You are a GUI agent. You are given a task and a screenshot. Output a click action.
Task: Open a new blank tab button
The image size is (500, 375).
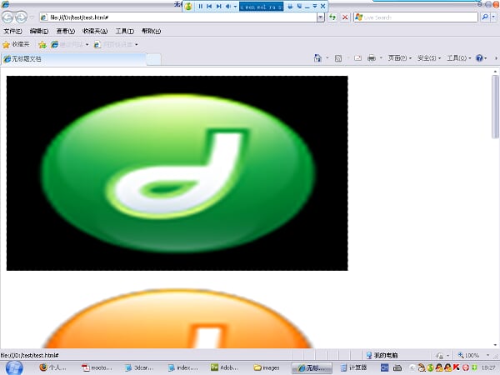153,59
